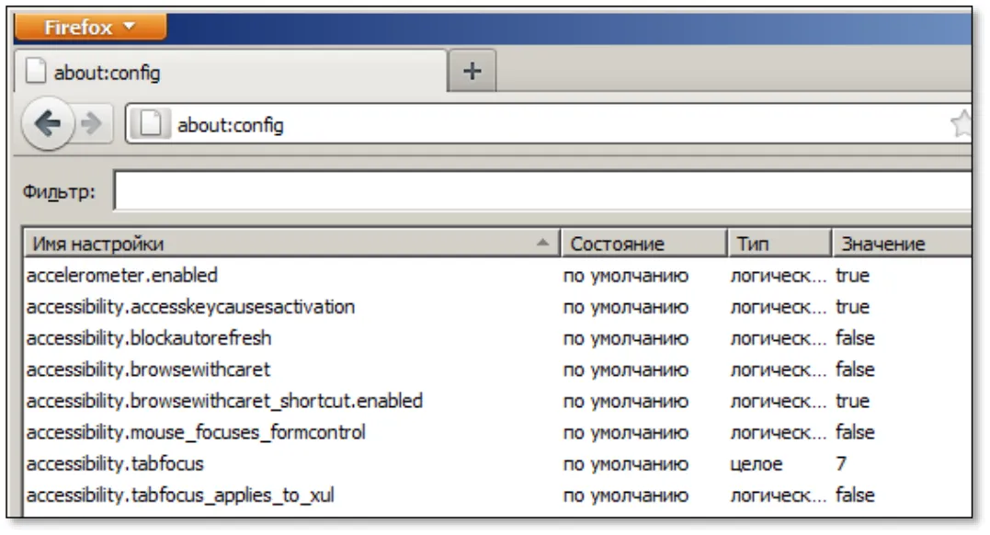Image resolution: width=990 pixels, height=535 pixels.
Task: Click the page icon in address bar
Action: click(x=150, y=124)
